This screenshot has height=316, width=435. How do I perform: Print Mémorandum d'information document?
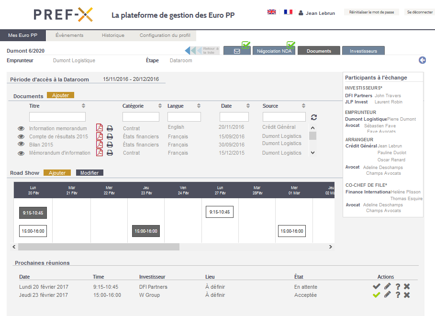[x=110, y=153]
